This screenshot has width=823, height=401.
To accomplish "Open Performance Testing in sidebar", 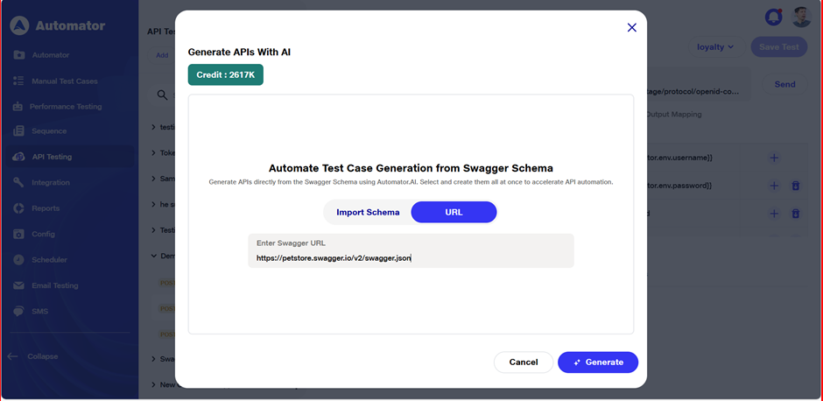I will coord(65,106).
